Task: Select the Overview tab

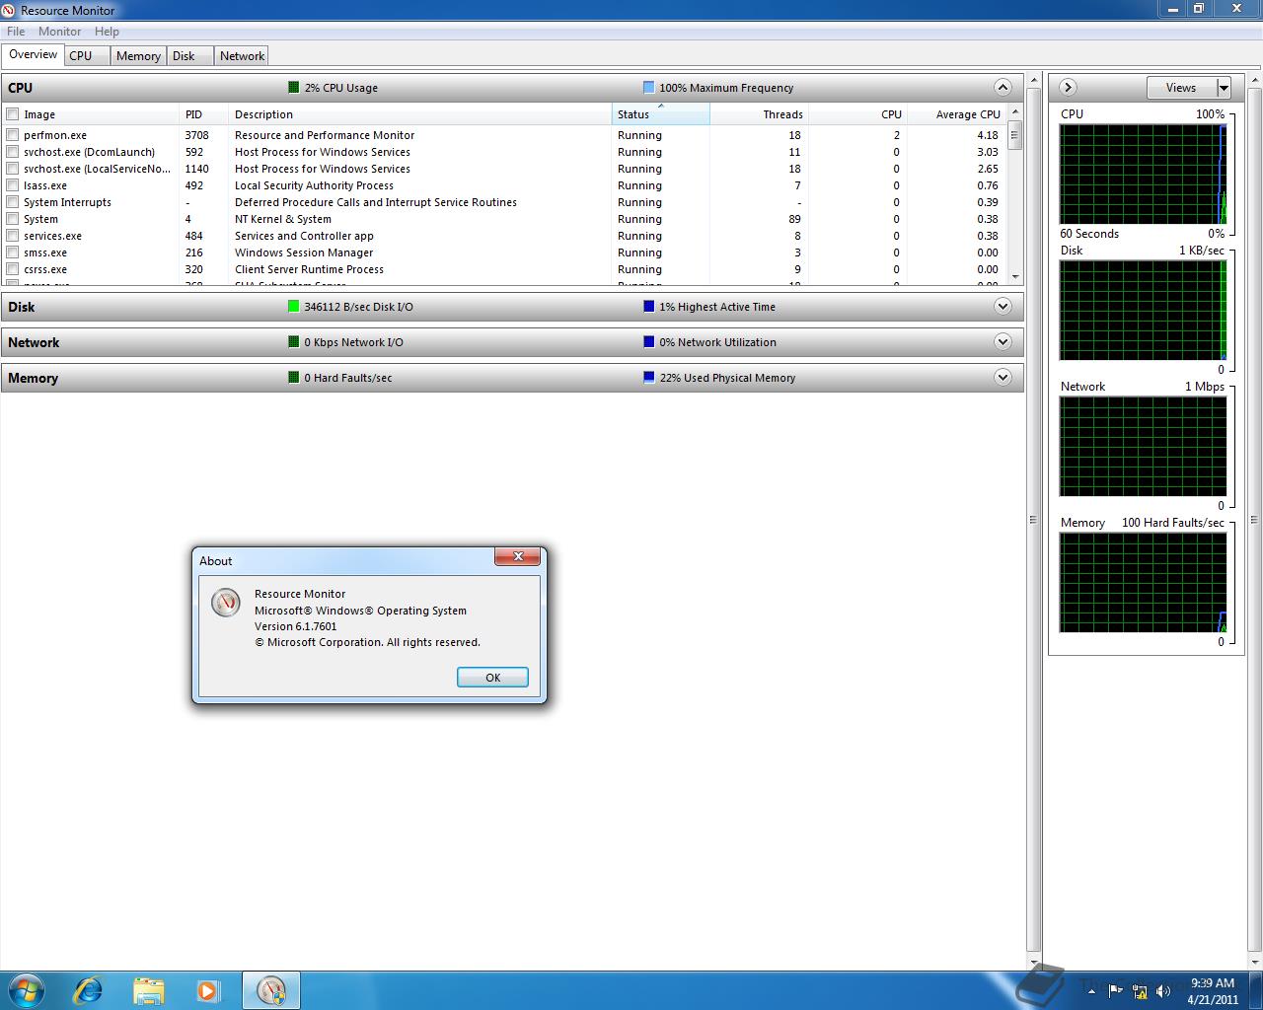Action: click(x=34, y=55)
